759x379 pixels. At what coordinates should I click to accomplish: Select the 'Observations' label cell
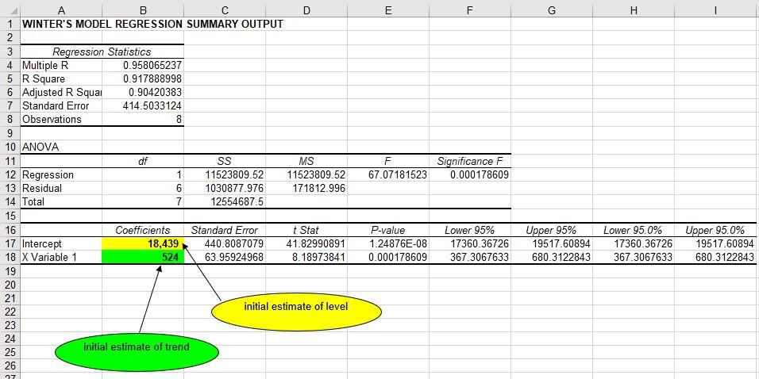(61, 120)
